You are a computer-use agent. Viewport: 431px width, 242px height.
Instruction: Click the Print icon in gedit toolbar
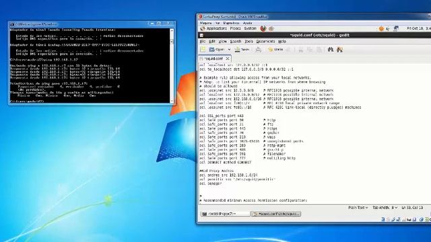258,49
